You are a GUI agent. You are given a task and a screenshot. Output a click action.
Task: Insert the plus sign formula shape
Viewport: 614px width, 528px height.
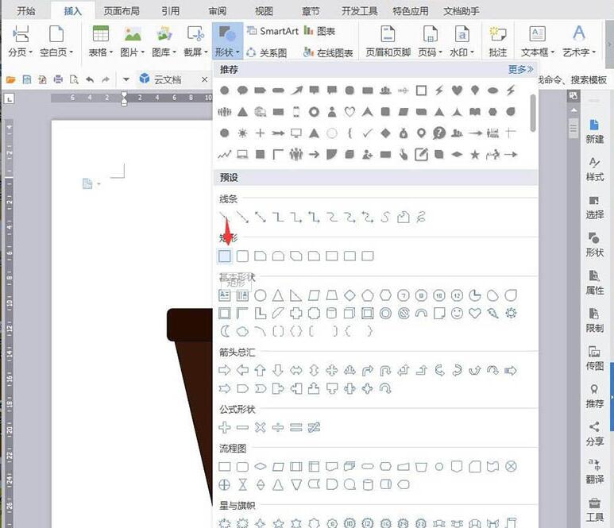pyautogui.click(x=225, y=427)
